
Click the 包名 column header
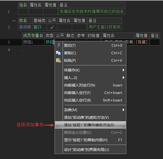pyautogui.click(x=23, y=5)
